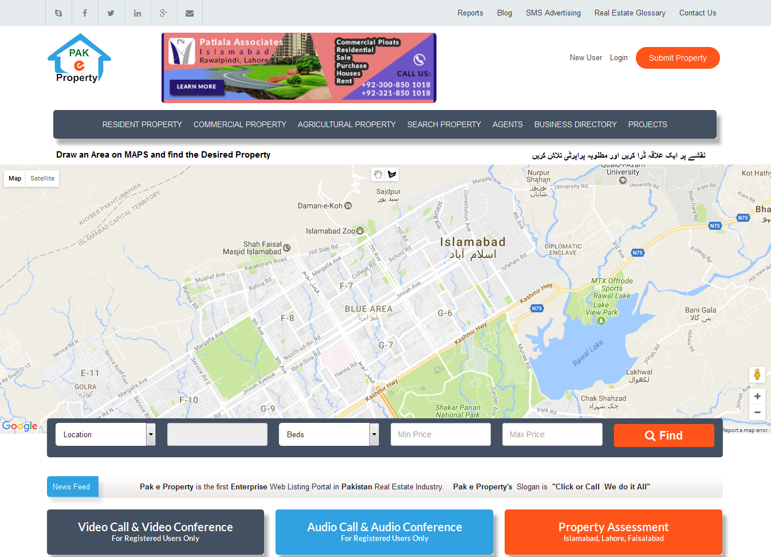The image size is (771, 557).
Task: Open Search Property menu
Action: coord(444,124)
